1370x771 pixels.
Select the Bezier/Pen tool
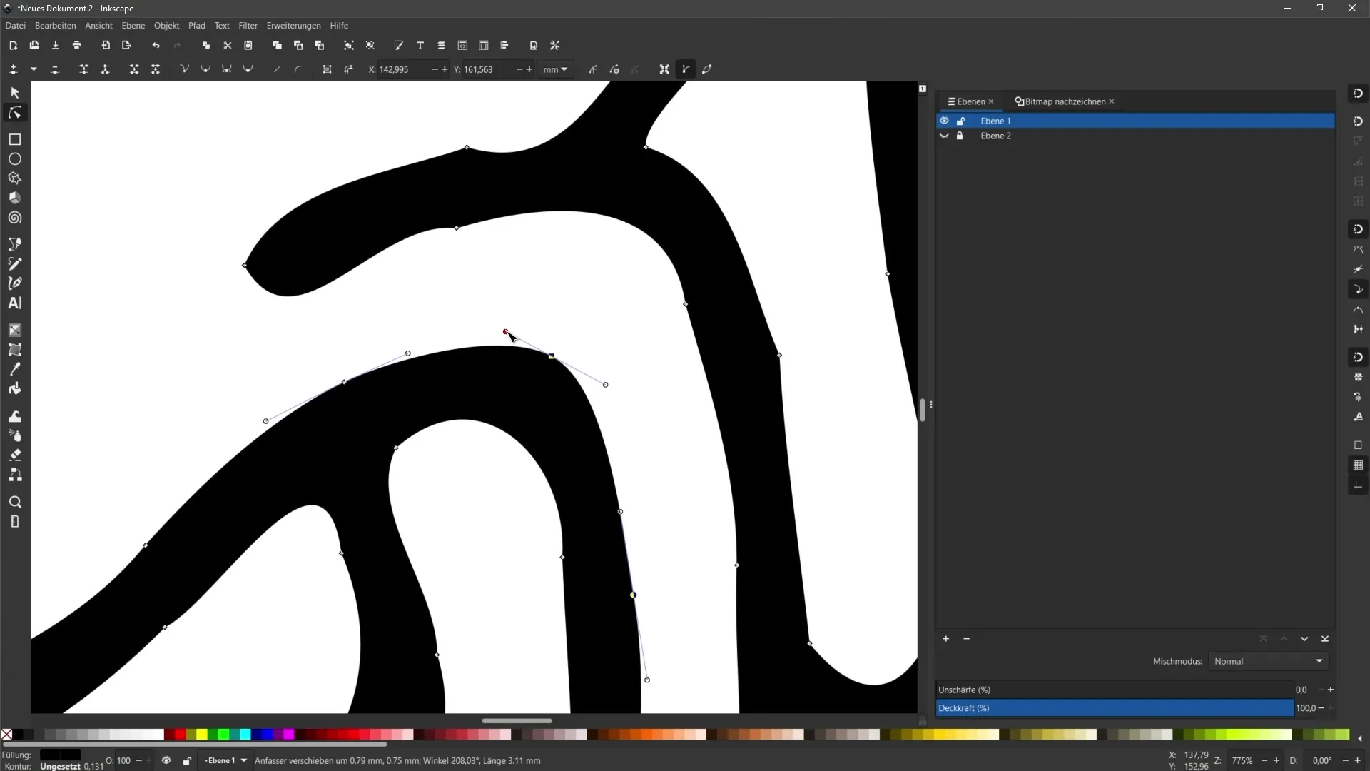coord(14,283)
